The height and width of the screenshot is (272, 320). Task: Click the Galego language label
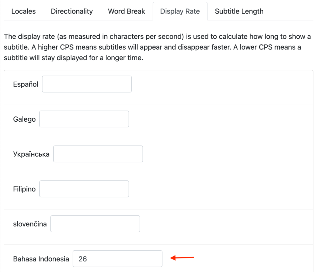click(24, 119)
